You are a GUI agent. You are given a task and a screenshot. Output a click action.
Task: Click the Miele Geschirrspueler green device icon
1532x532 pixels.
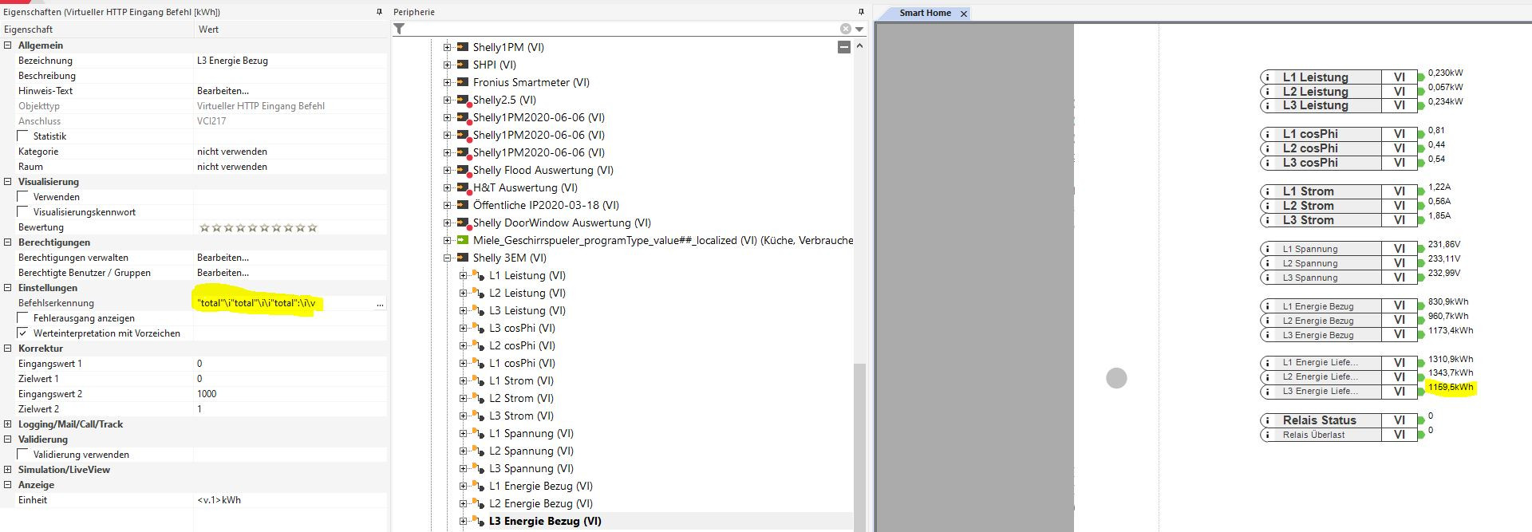(x=462, y=240)
